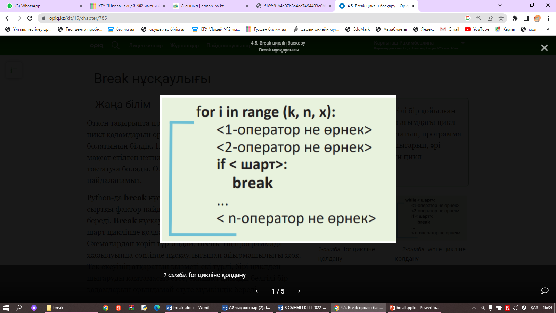Click the browser Back arrow
Image resolution: width=556 pixels, height=313 pixels.
point(8,18)
